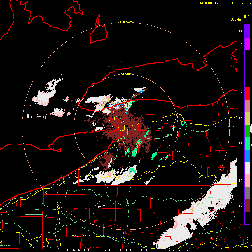Pick the bright green RA legend swatch
The height and width of the screenshot is (252, 252).
point(247,143)
